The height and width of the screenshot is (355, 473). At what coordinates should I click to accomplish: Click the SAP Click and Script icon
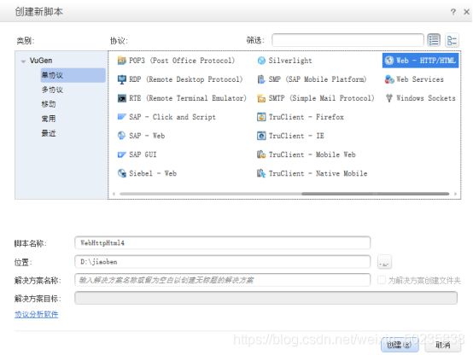(x=121, y=117)
